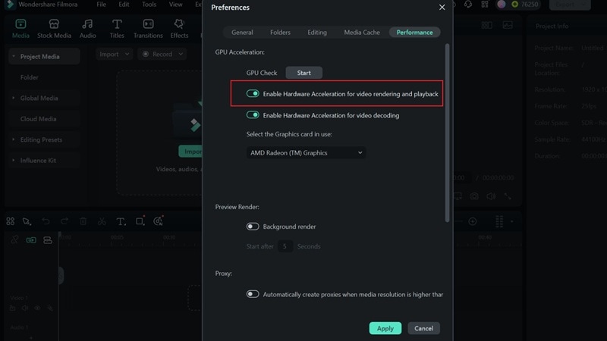Viewport: 607px width, 341px height.
Task: Click the four-squares layout icon in timeline toolbar
Action: 11,221
